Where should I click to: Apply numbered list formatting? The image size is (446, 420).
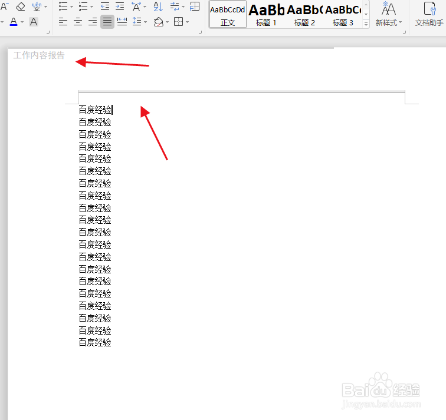[83, 6]
